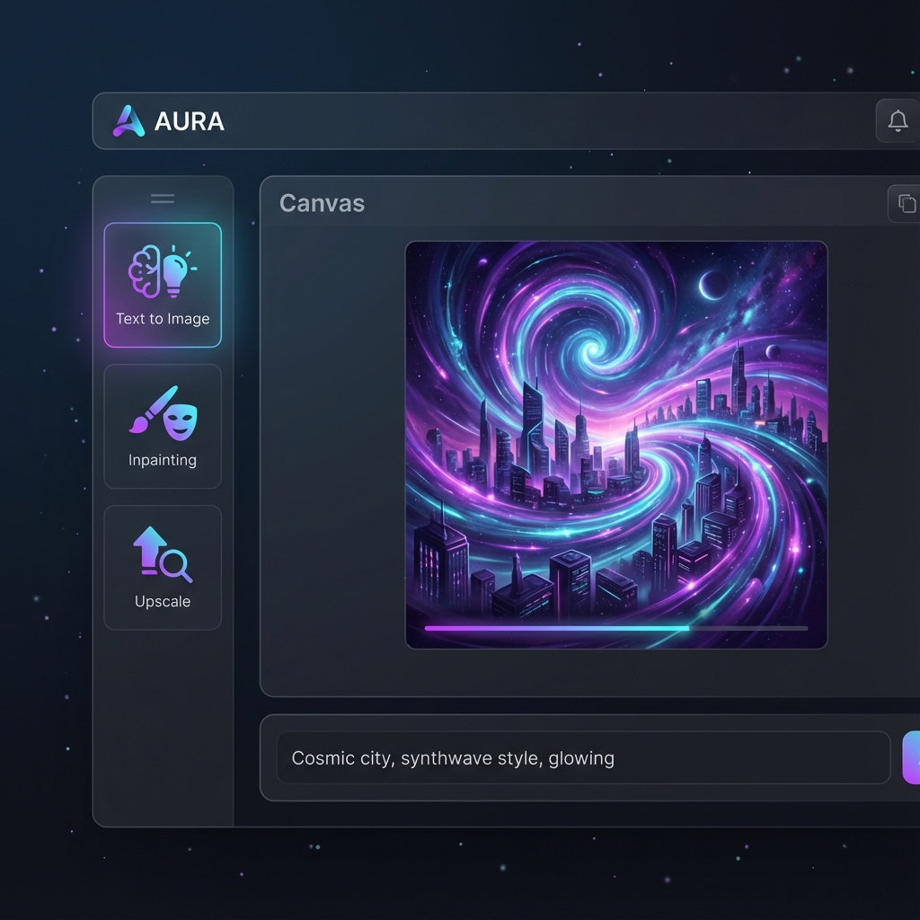Focus the prompt field with "Cosmic city" text
The width and height of the screenshot is (920, 920).
point(582,757)
